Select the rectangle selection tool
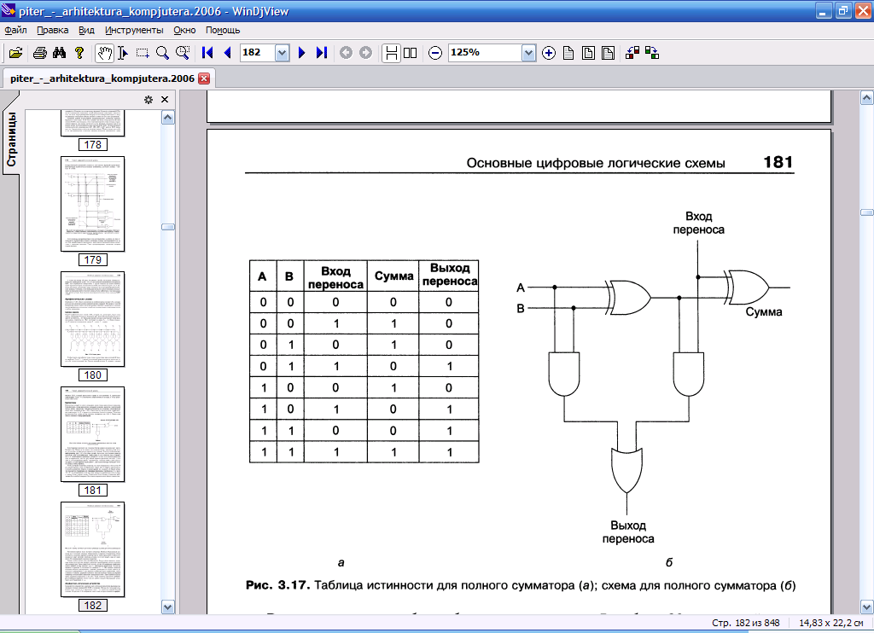 143,53
